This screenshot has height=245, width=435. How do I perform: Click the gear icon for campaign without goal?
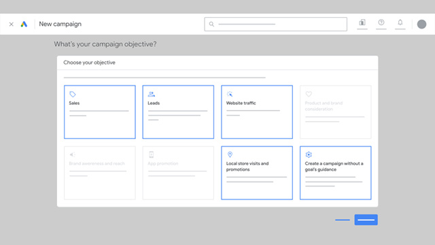pos(309,154)
